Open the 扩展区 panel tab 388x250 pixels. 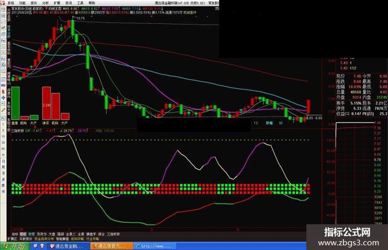click(12, 239)
